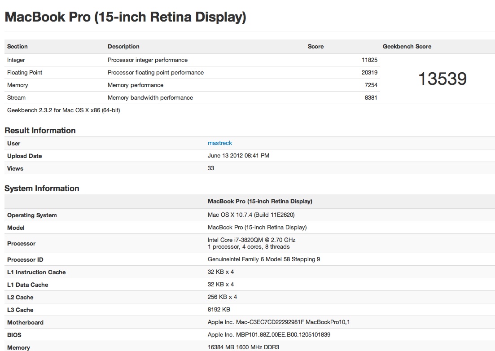
Task: Click the 'Processor ID' row label
Action: 25,259
